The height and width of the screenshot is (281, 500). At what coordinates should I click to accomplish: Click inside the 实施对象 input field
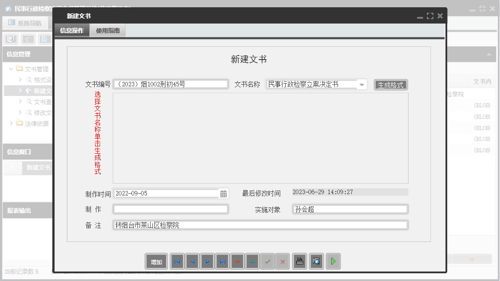pyautogui.click(x=350, y=209)
